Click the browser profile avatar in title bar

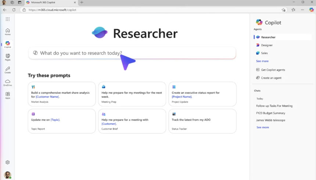(4, 3)
